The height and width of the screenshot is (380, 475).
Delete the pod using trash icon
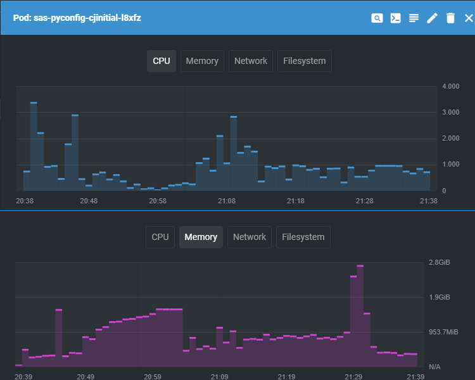pos(450,18)
